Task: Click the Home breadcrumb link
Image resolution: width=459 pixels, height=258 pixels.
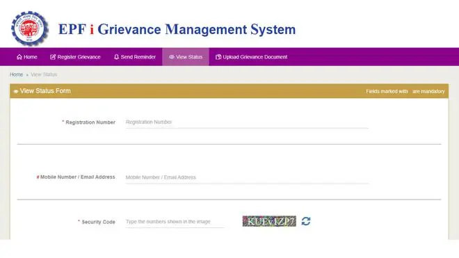Action: 17,74
